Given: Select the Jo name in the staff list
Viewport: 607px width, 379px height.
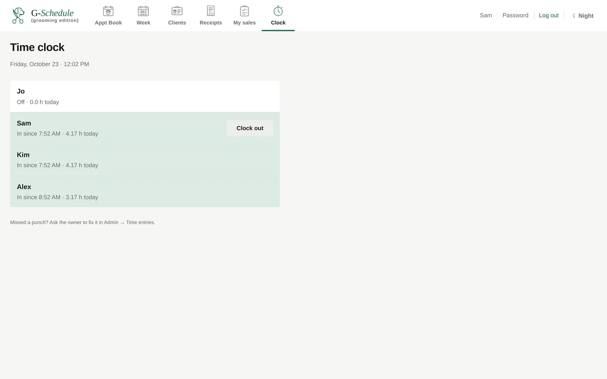Looking at the screenshot, I should [x=21, y=91].
